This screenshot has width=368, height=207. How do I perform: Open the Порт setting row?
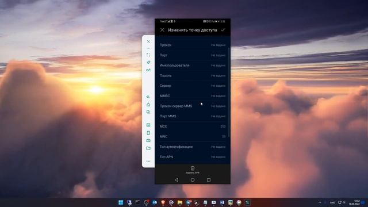click(193, 55)
